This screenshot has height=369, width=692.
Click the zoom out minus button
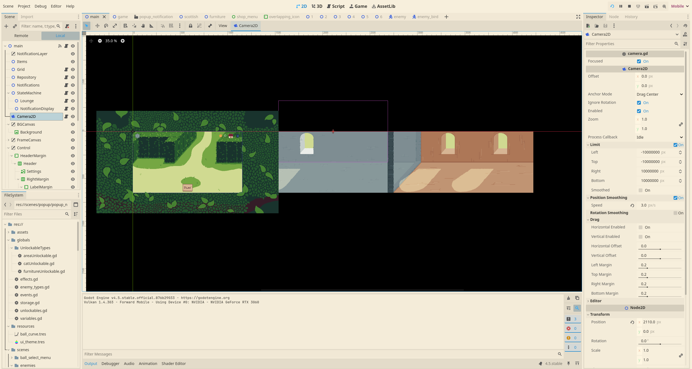pos(100,41)
